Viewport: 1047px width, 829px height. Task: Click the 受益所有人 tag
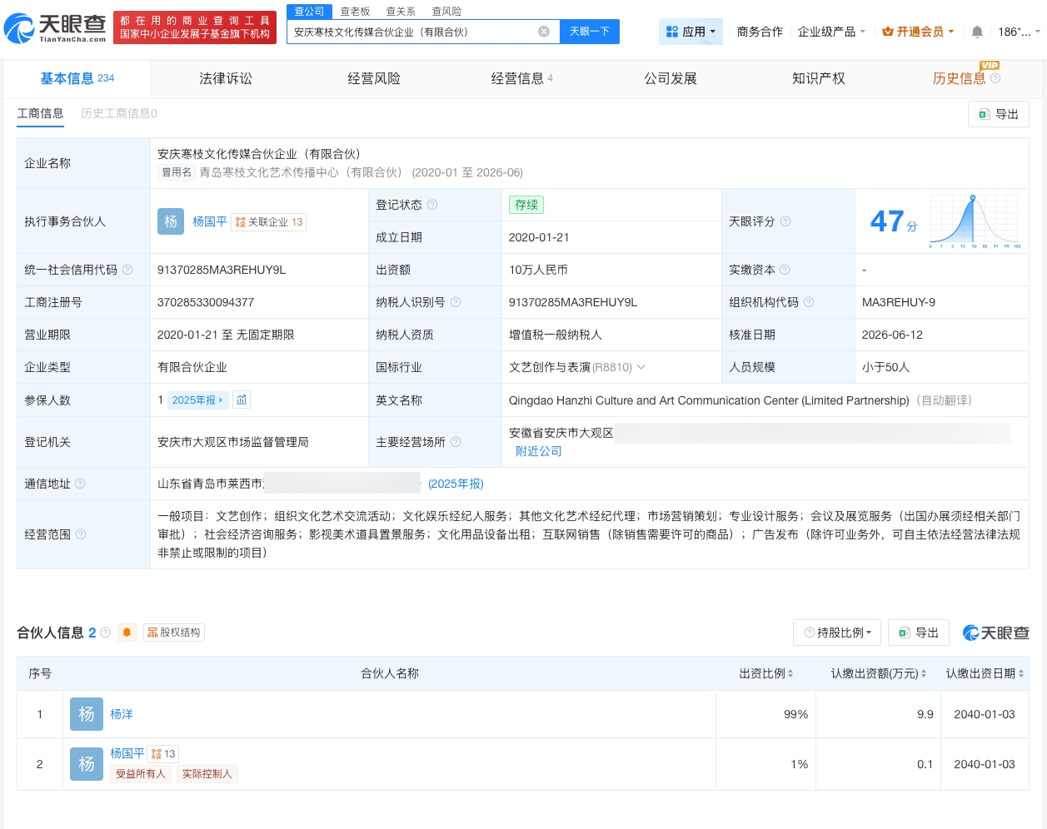pyautogui.click(x=141, y=774)
